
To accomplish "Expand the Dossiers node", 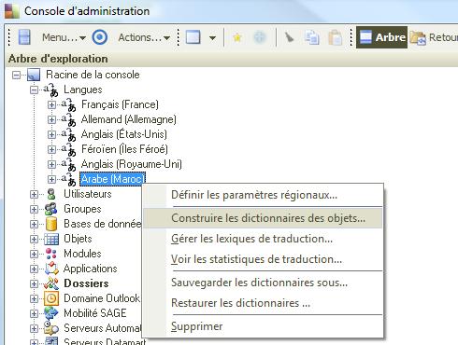I will click(x=34, y=283).
